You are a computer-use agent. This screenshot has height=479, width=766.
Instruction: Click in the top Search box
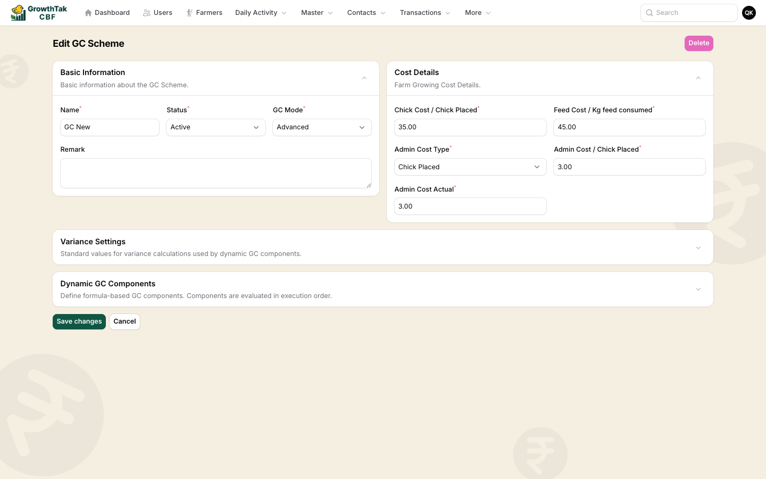click(x=689, y=13)
